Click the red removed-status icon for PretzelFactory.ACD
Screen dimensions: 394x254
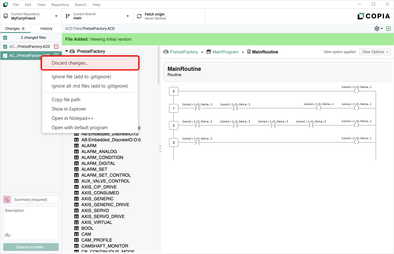56,47
